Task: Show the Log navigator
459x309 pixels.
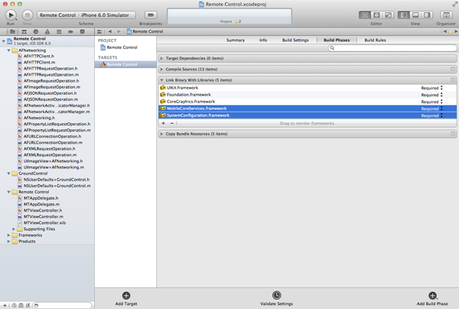Action: point(83,31)
